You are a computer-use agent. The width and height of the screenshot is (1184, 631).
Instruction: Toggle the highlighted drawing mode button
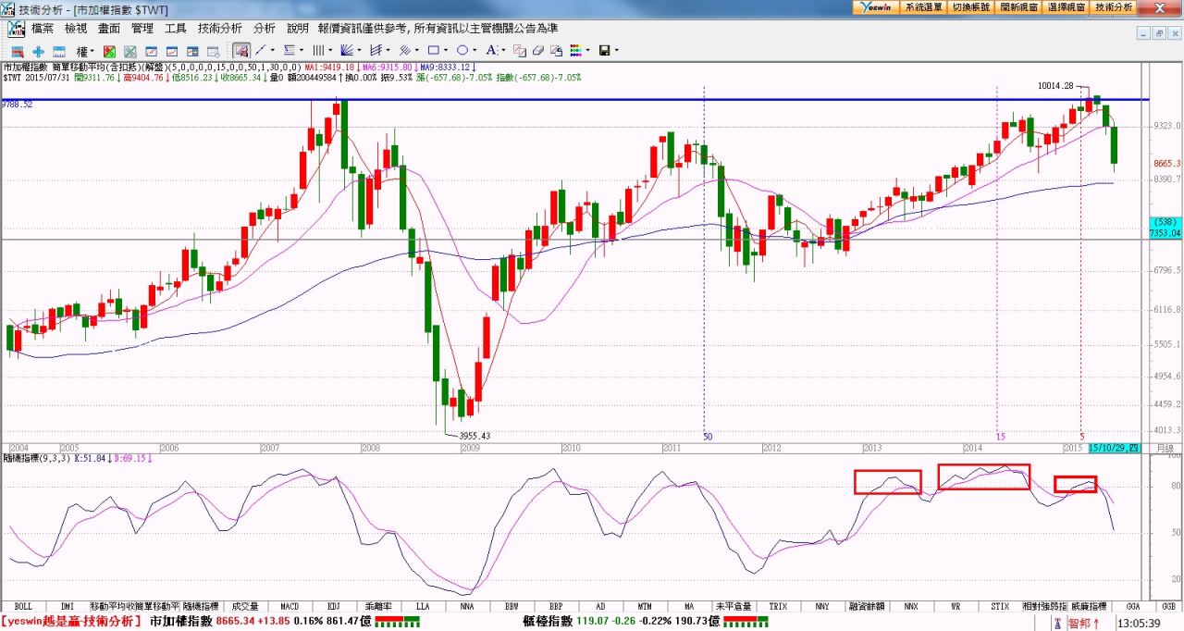(x=240, y=50)
